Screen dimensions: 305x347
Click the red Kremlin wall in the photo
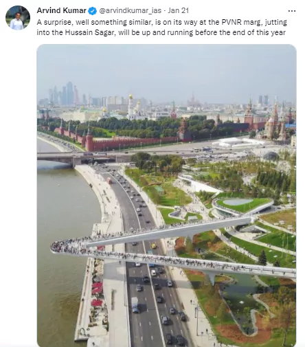tap(131, 143)
